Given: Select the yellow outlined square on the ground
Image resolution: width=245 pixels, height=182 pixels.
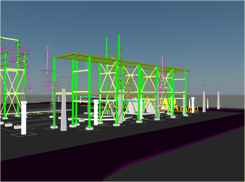Looking at the screenshot, I should [24, 135].
